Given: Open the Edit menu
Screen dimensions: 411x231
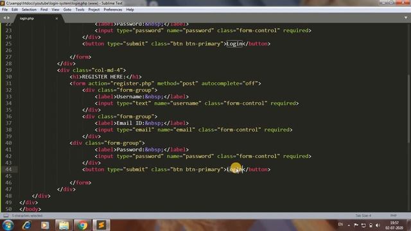Looking at the screenshot, I should coord(15,10).
